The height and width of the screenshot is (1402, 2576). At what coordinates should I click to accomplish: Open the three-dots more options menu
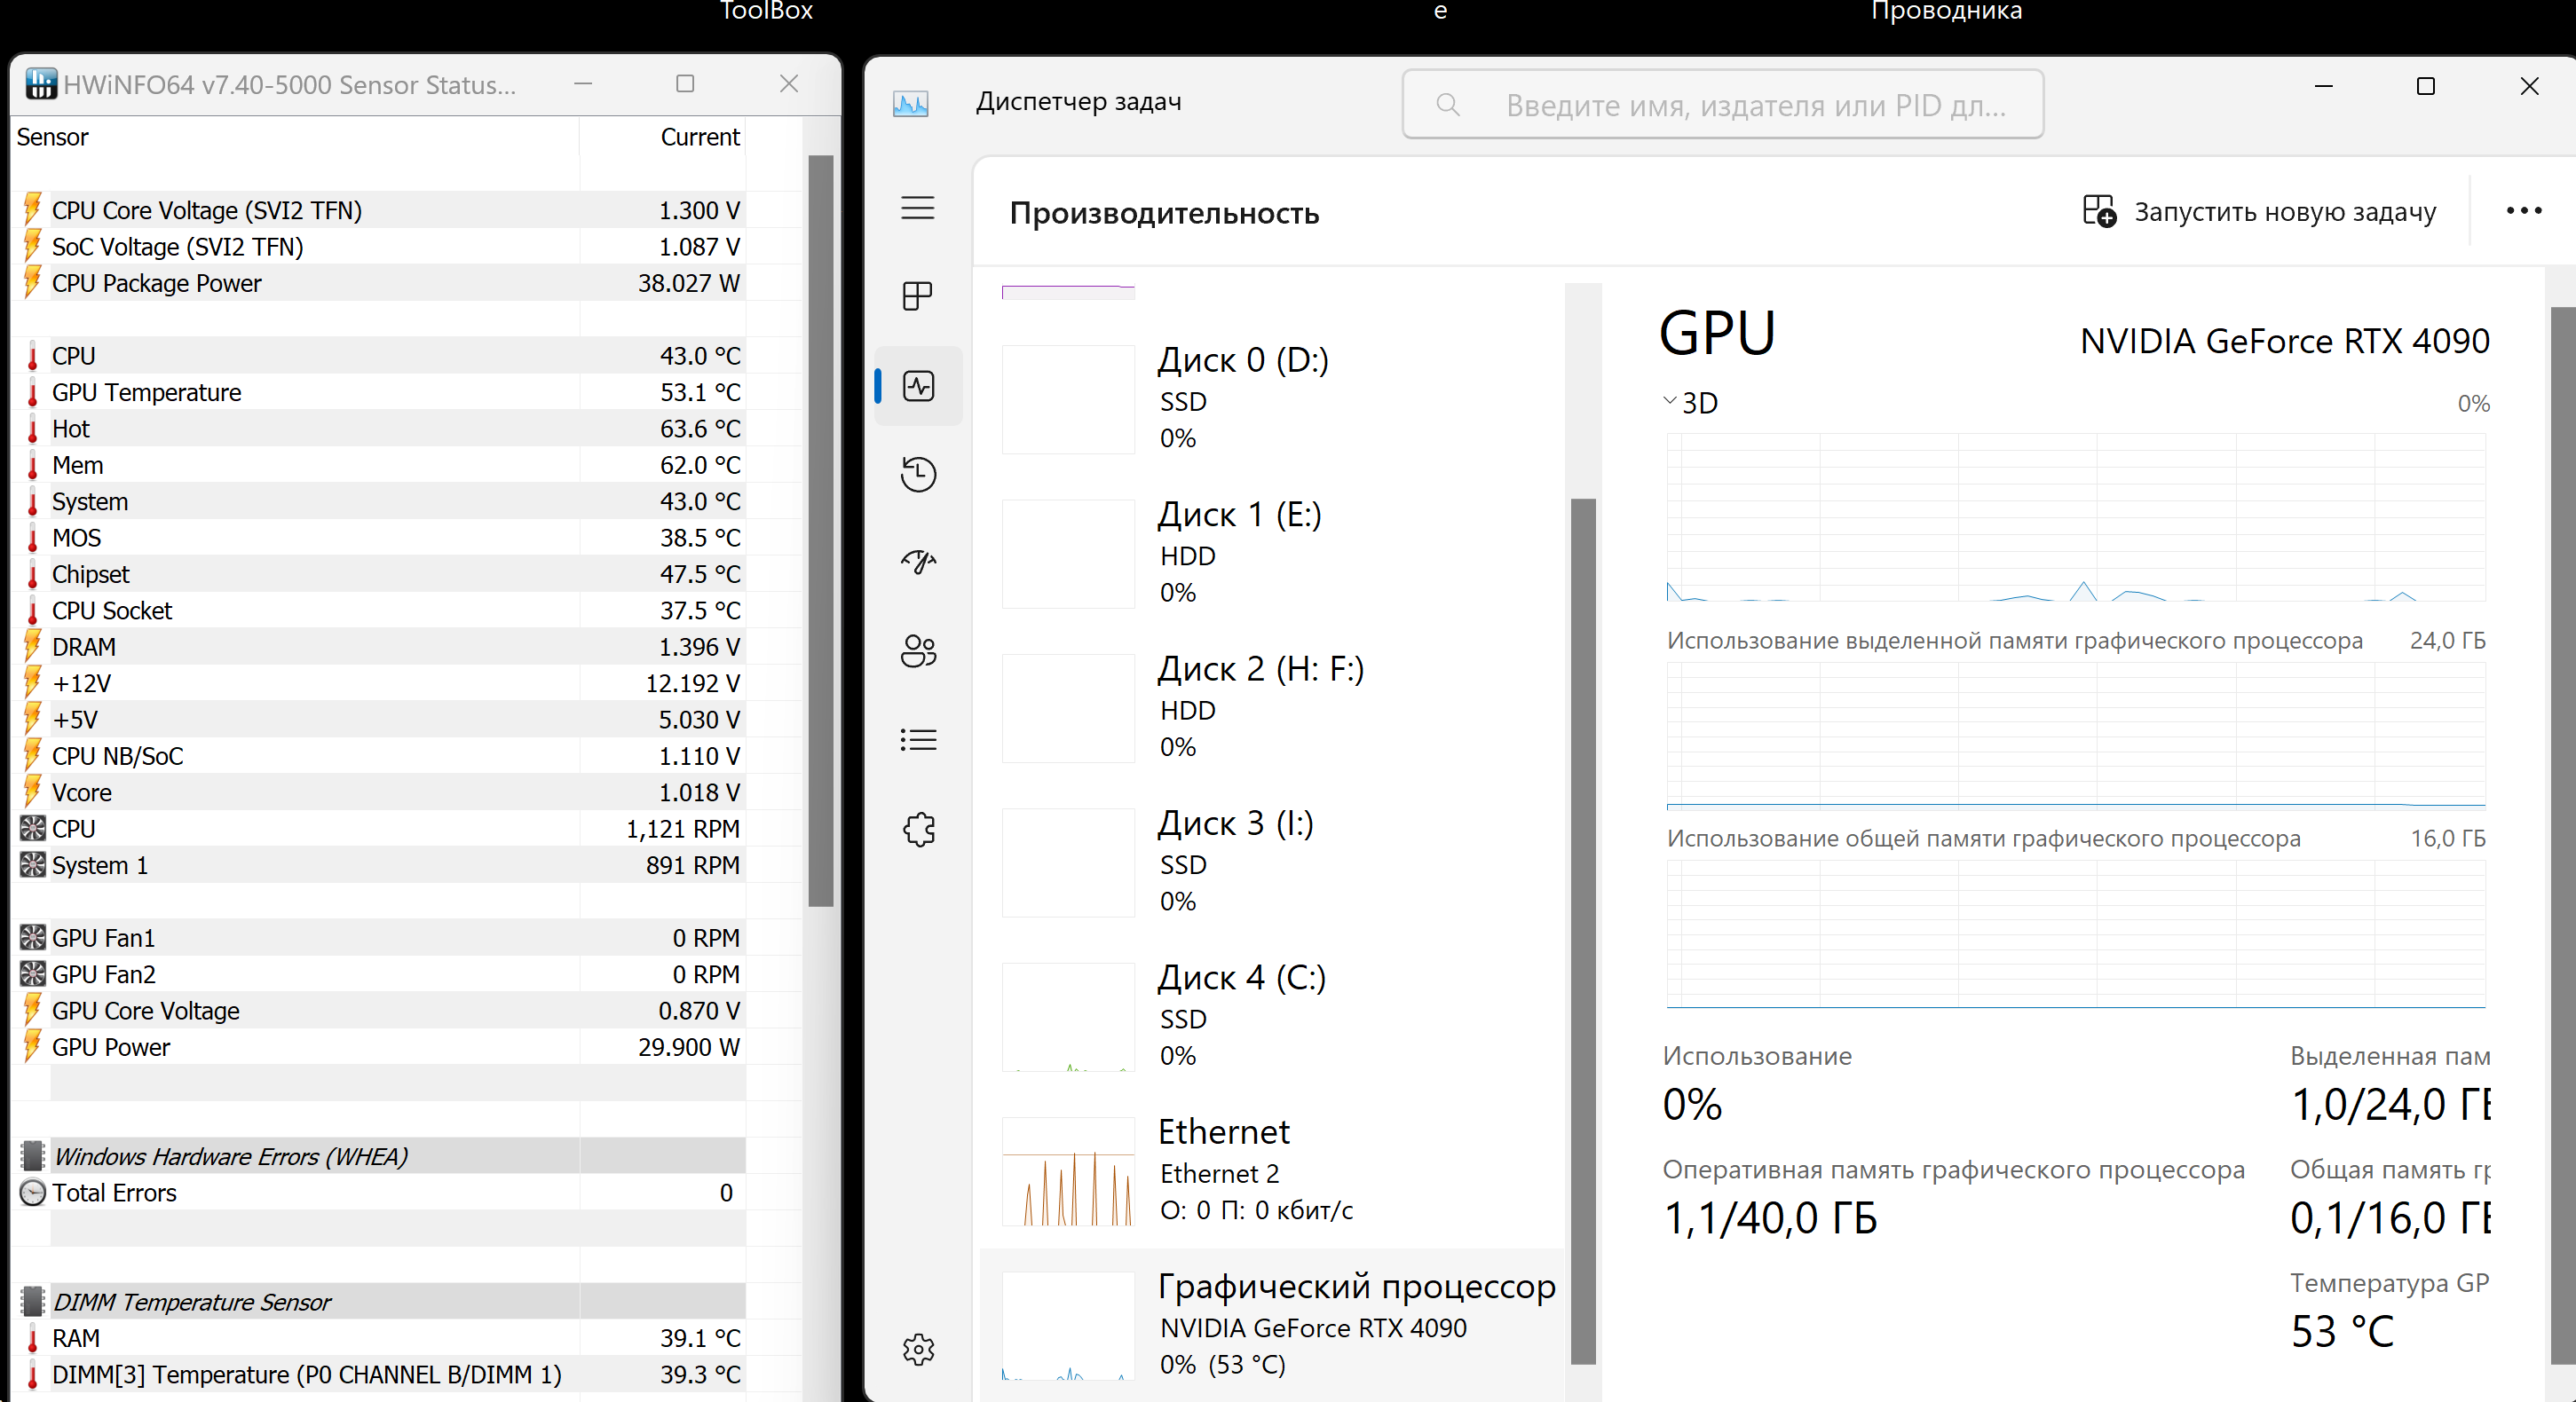(2522, 211)
